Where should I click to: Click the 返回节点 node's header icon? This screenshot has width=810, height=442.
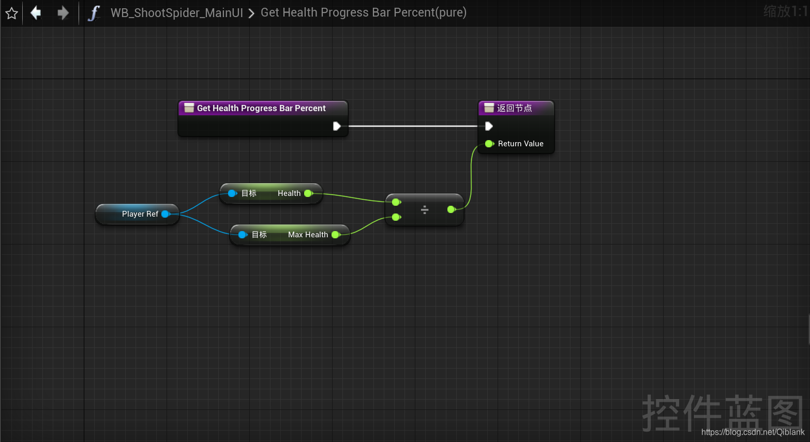(489, 108)
